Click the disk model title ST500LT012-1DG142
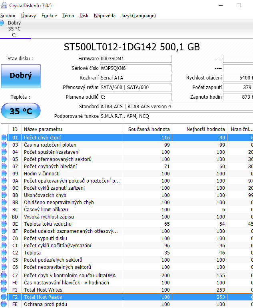This screenshot has width=253, height=308. [x=132, y=47]
